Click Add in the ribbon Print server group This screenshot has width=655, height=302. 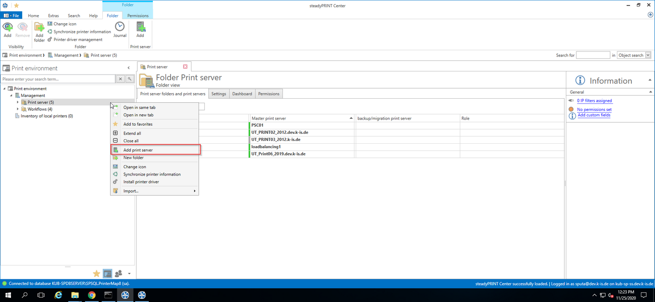[140, 30]
